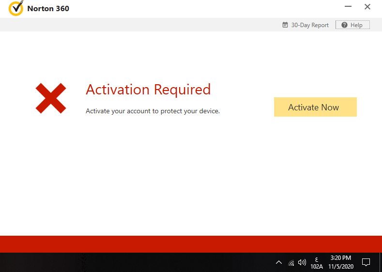This screenshot has height=272, width=382.
Task: Close the Norton 360 window
Action: (367, 7)
